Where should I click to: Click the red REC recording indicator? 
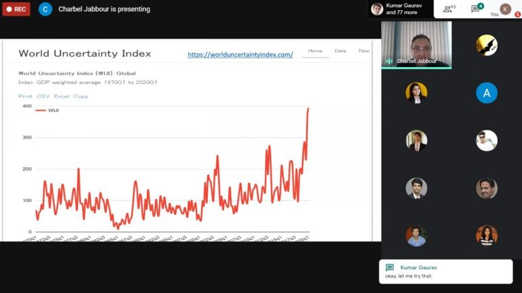(x=16, y=9)
